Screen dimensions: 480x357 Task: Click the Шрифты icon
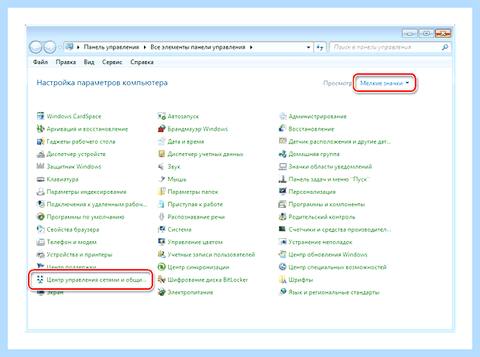pos(283,280)
